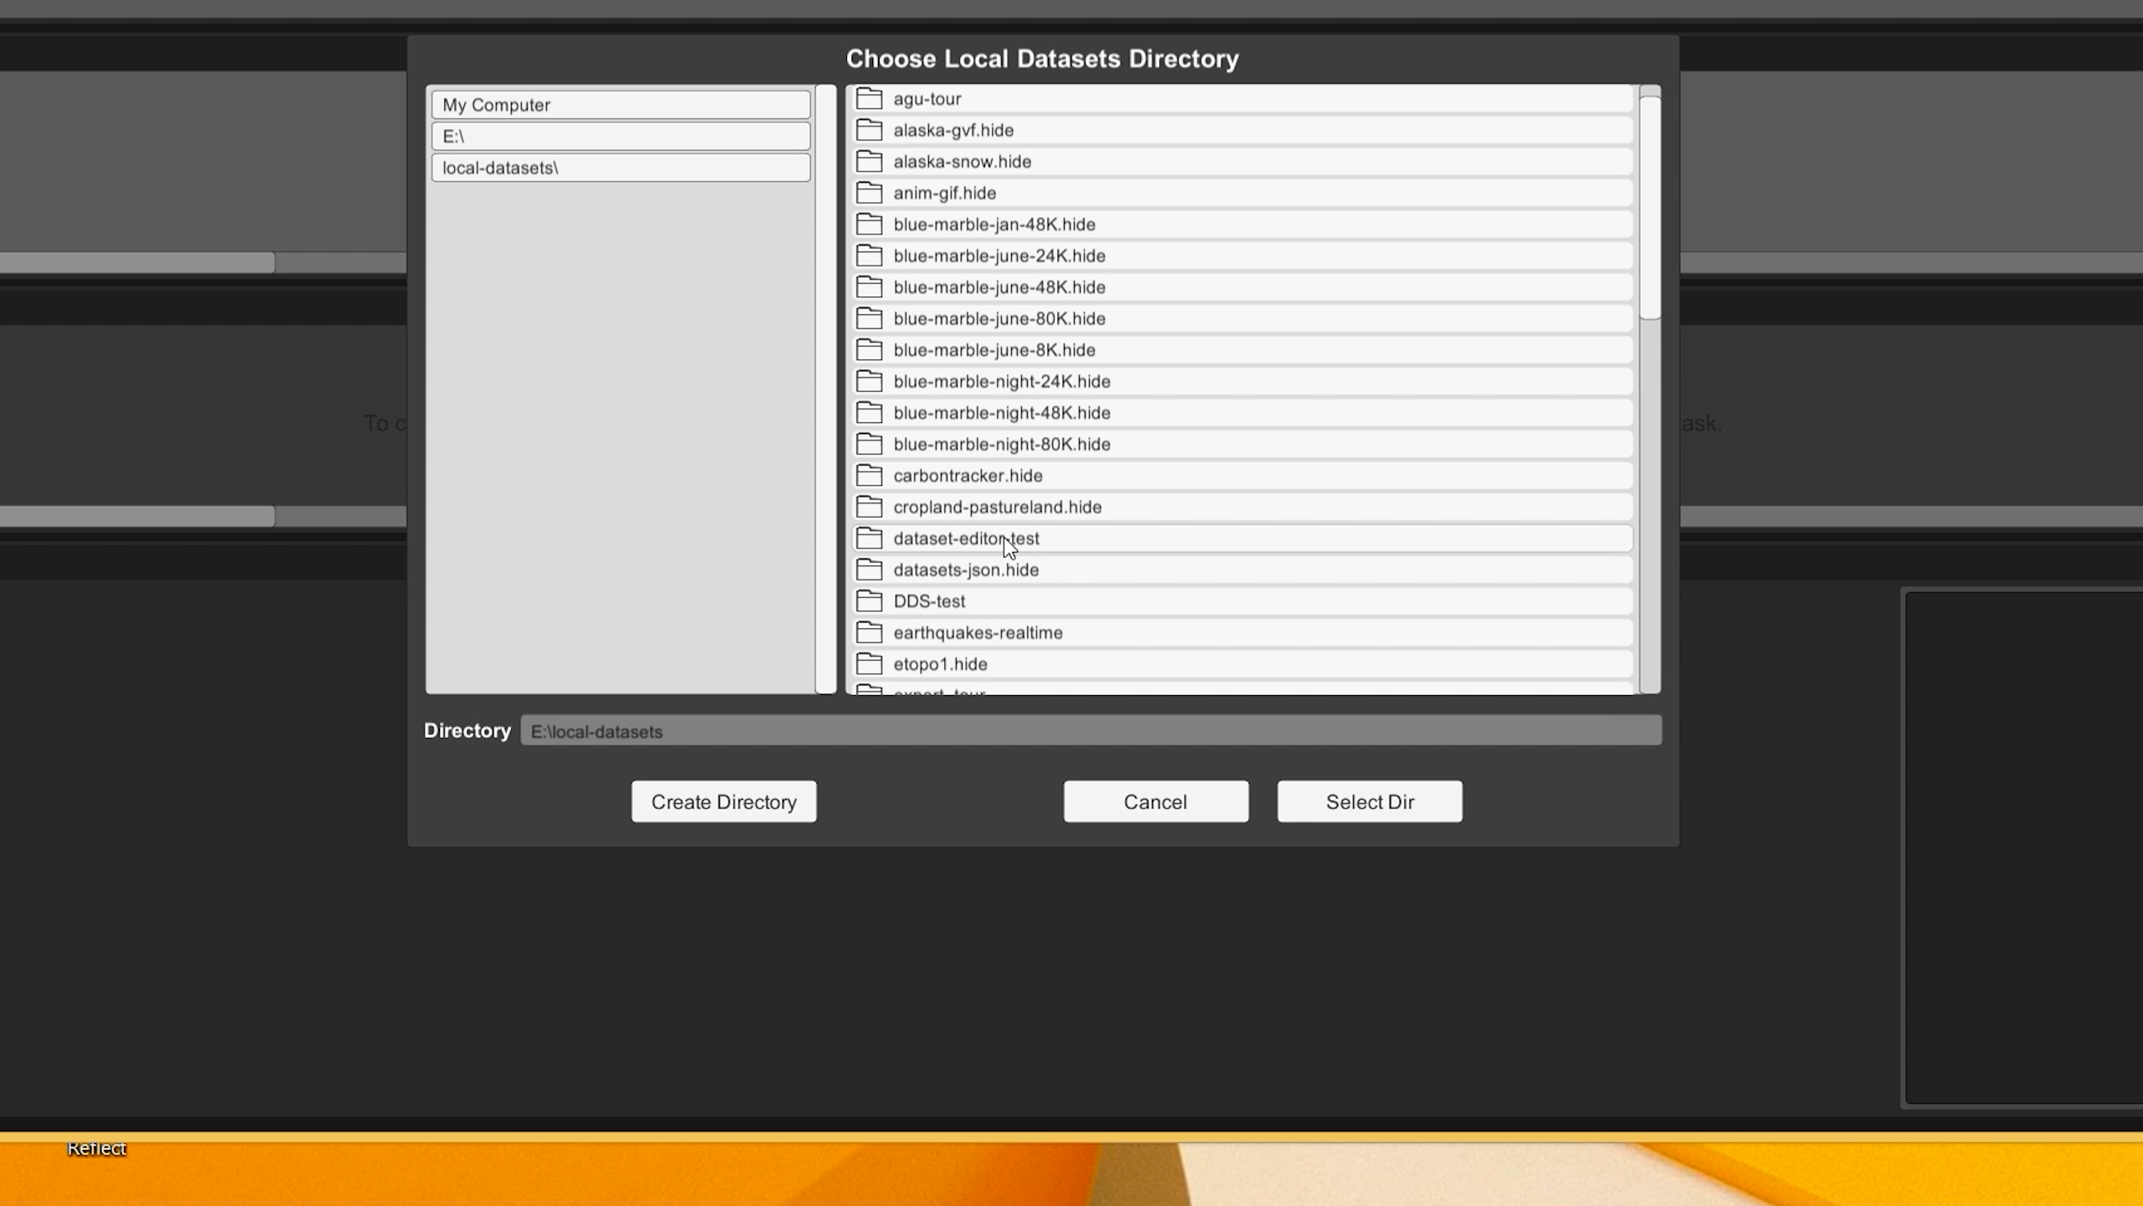Click the folder icon beside carbontracker.hide
The width and height of the screenshot is (2143, 1206).
tap(869, 476)
